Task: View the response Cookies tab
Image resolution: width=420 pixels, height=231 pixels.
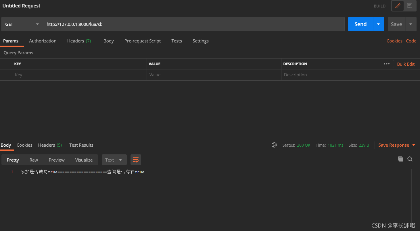Action: pos(24,145)
